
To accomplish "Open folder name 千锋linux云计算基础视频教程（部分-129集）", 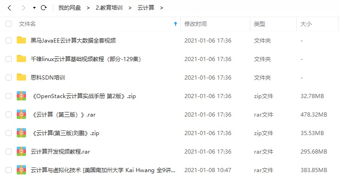I will (86, 59).
